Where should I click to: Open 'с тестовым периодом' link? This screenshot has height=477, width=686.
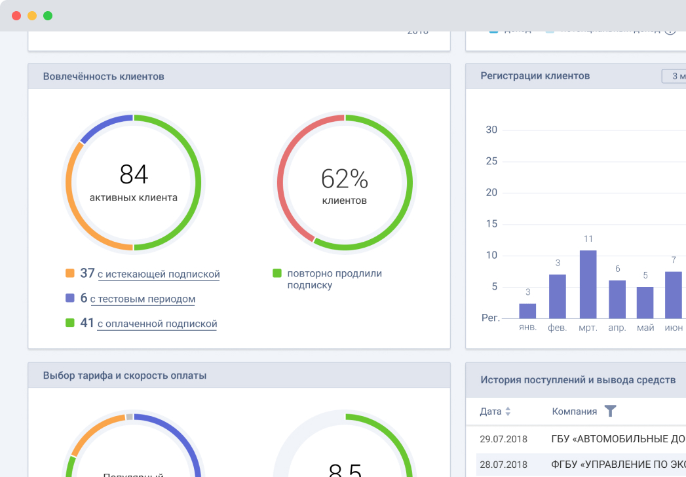click(x=143, y=299)
